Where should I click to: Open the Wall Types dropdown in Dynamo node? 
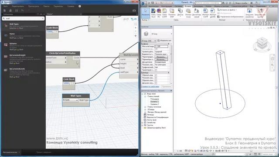click(70, 100)
